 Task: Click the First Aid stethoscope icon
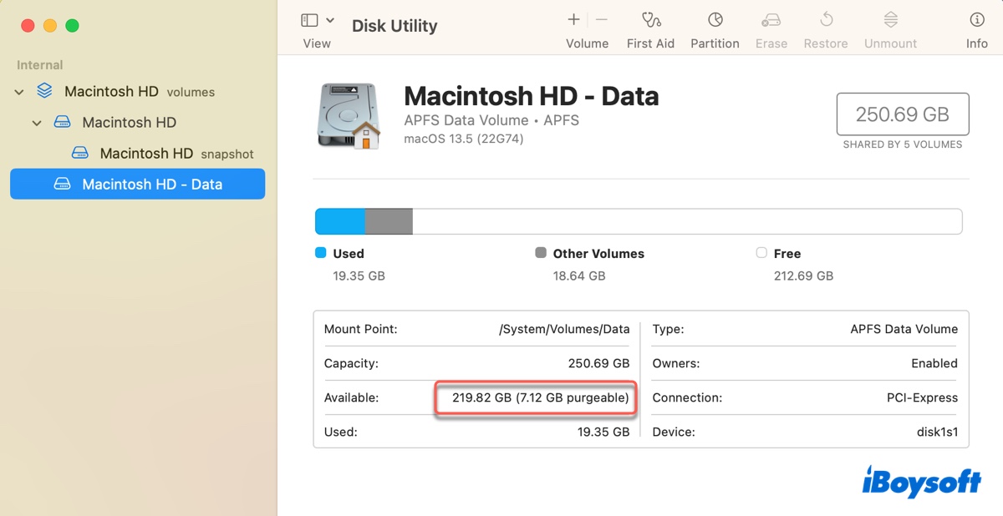pos(650,20)
